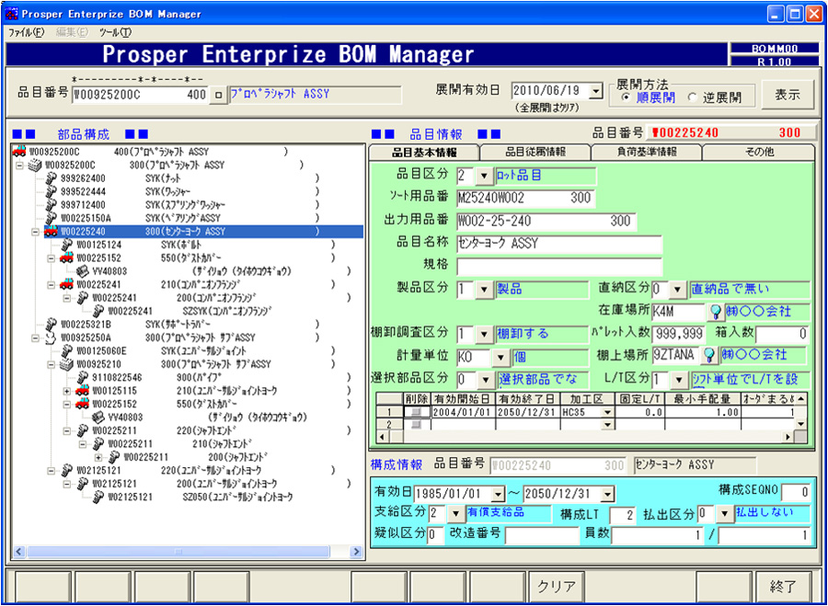
Task: Click the lightbulb lookup icon next to 在庫場所 K4M
Action: [x=715, y=312]
